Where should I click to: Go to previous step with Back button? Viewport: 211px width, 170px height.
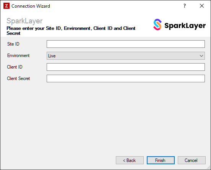pyautogui.click(x=130, y=160)
